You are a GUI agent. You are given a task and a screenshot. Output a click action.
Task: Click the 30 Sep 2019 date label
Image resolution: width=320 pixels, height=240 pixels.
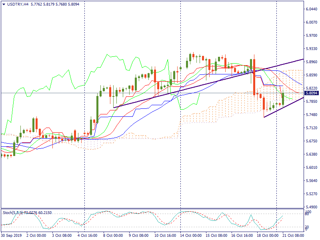[12, 236]
